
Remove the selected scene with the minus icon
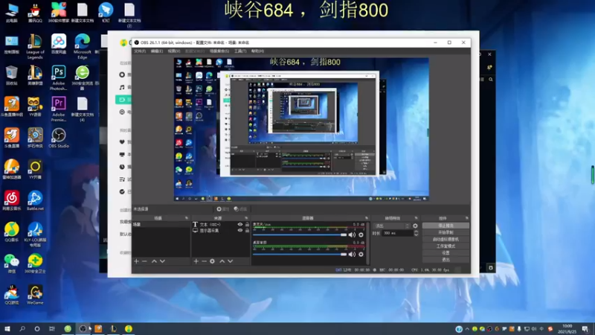point(144,261)
